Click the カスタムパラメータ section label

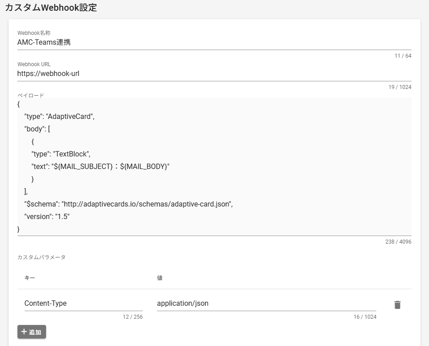[x=41, y=257]
